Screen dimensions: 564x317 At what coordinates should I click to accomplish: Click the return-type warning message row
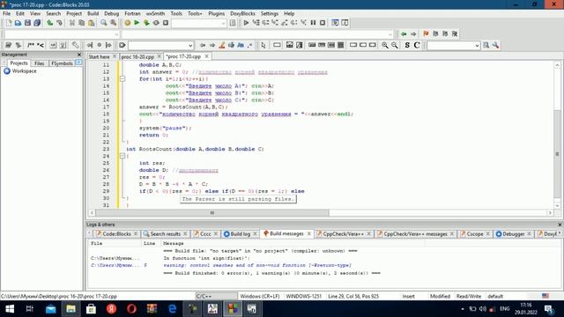pyautogui.click(x=257, y=265)
